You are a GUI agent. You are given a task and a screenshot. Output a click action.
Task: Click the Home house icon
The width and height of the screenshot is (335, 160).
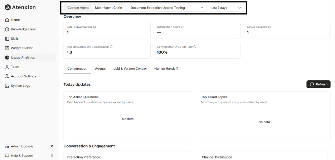(x=7, y=20)
